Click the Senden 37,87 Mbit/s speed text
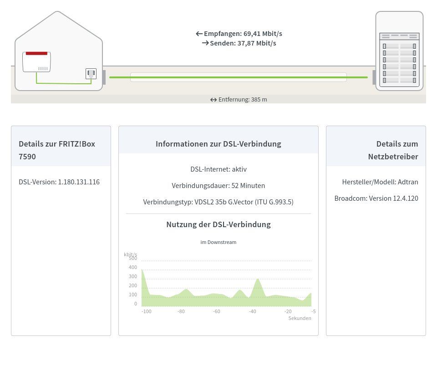Image resolution: width=437 pixels, height=376 pixels. click(x=243, y=43)
